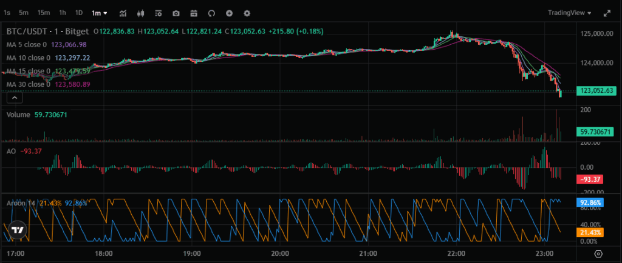The width and height of the screenshot is (622, 263).
Task: Take a chart snapshot with camera icon
Action: [176, 13]
